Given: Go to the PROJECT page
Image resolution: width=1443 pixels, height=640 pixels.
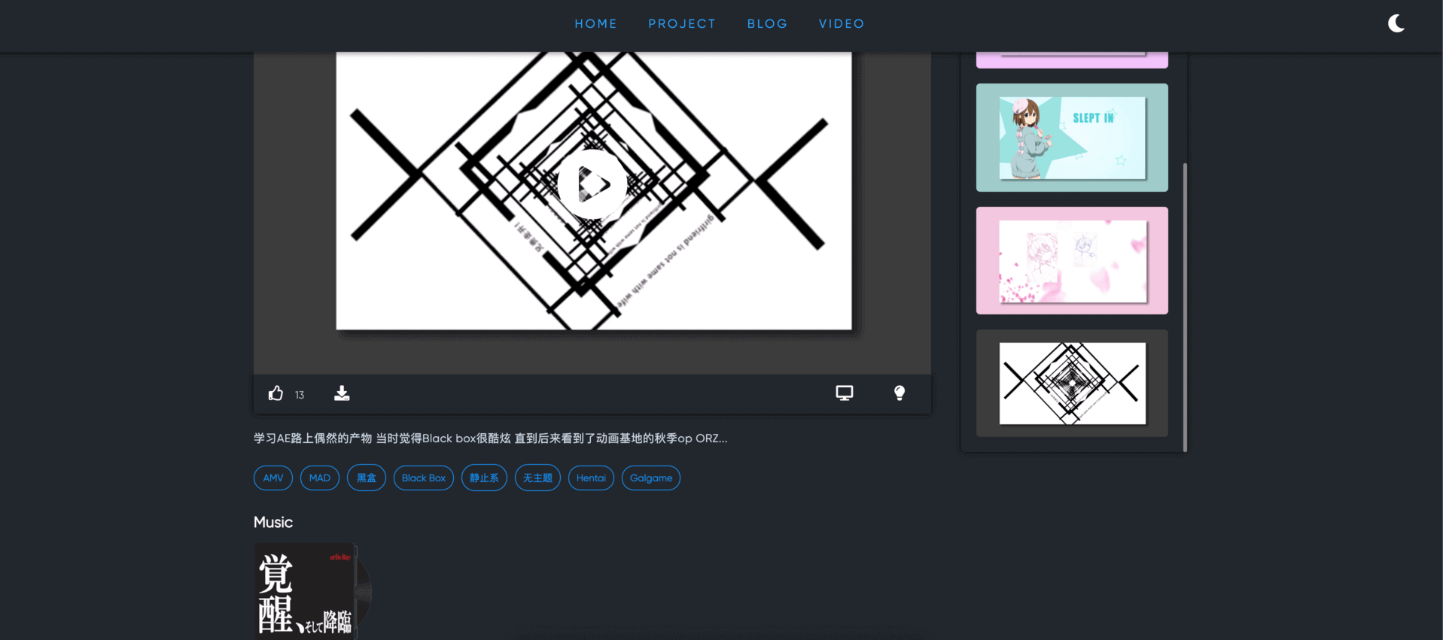Looking at the screenshot, I should (x=682, y=24).
